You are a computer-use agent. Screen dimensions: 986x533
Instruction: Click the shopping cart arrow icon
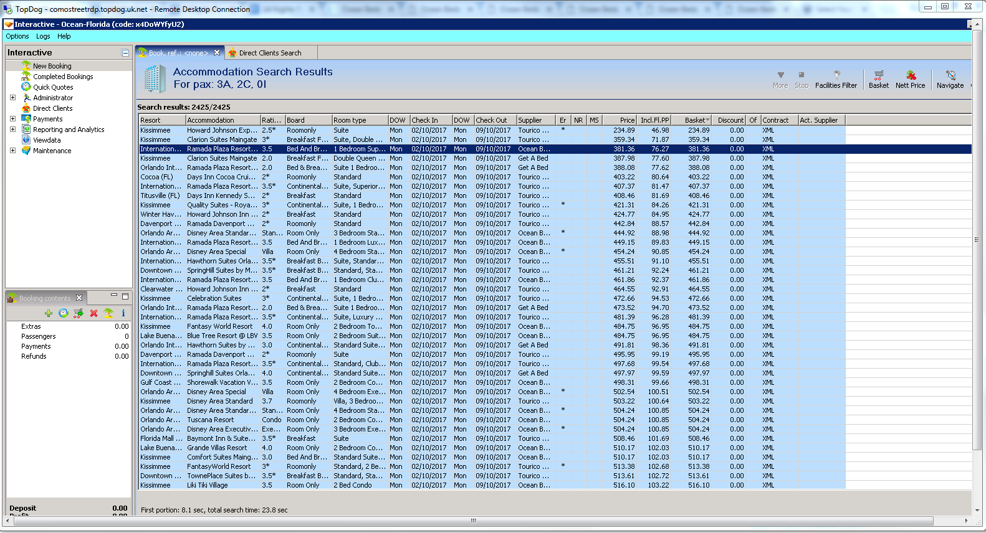79,313
